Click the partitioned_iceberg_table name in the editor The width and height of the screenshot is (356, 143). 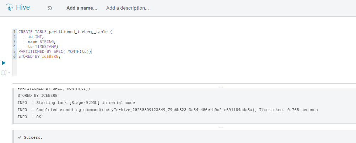pyautogui.click(x=78, y=32)
